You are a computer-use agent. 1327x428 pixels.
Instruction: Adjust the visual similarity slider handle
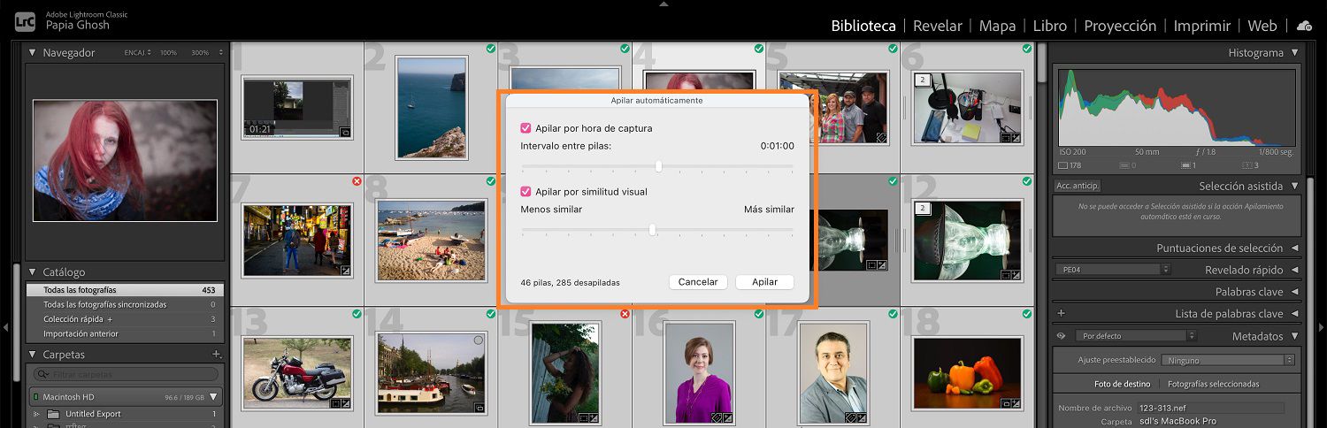(x=652, y=230)
